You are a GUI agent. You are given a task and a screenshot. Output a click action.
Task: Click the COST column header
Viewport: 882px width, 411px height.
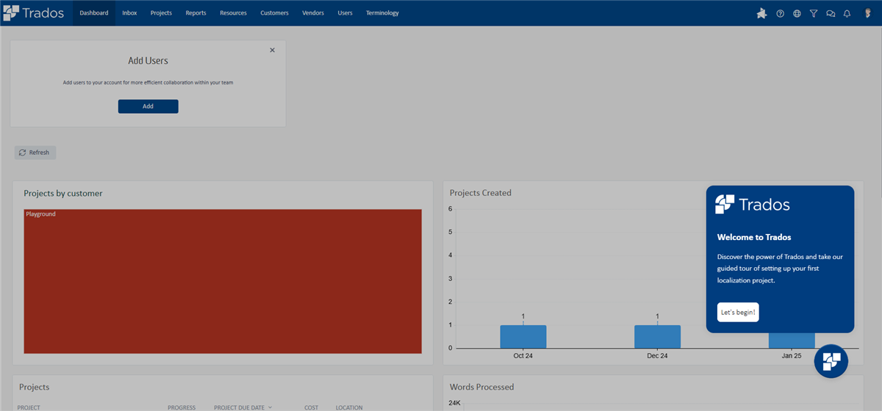[312, 407]
